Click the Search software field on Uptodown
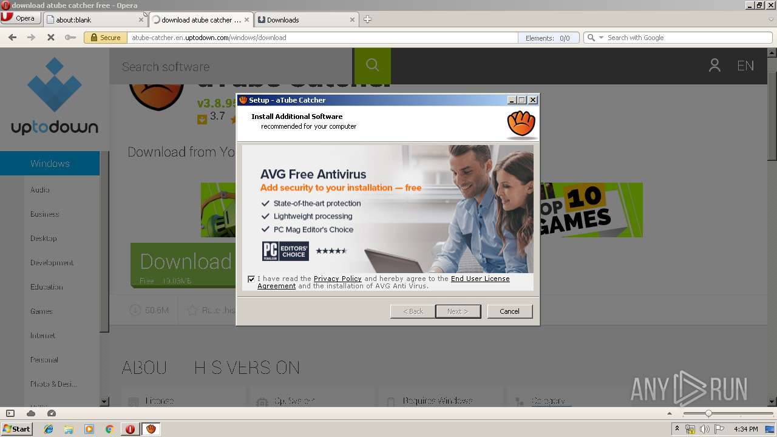This screenshot has height=437, width=777. 231,67
